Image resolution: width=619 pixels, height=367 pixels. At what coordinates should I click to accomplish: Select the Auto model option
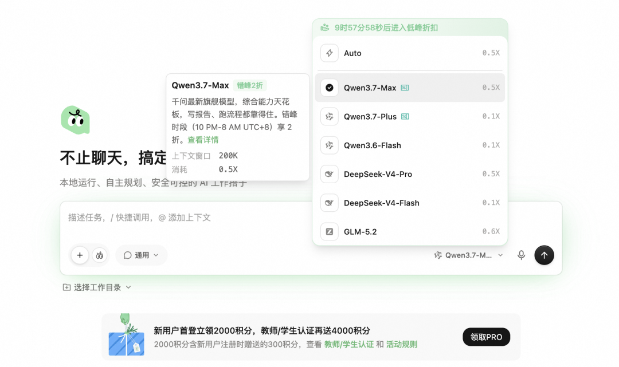click(410, 53)
